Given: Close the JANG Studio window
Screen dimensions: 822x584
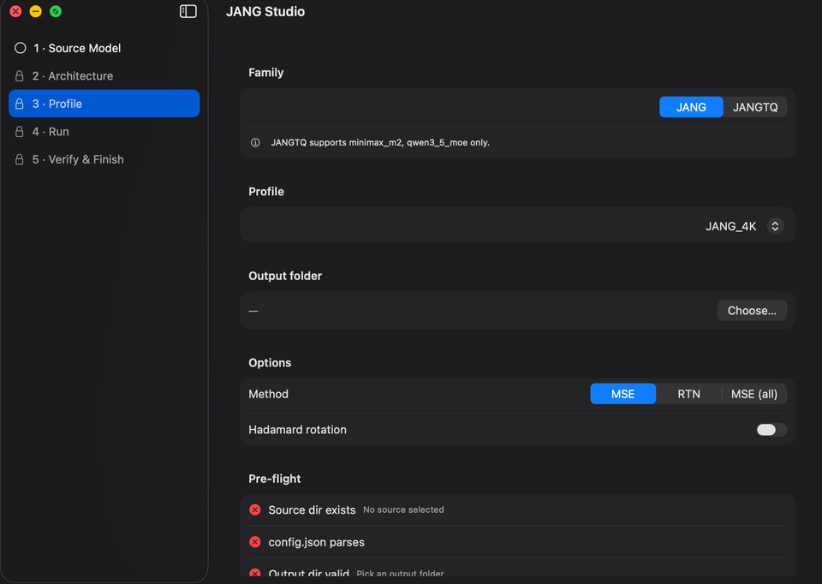Looking at the screenshot, I should click(x=15, y=11).
